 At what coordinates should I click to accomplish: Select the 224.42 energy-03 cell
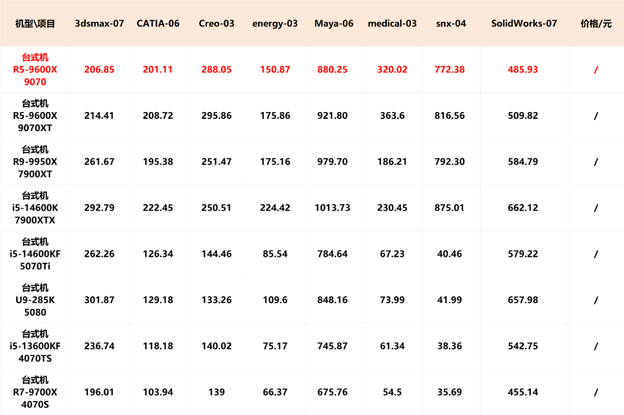click(275, 208)
